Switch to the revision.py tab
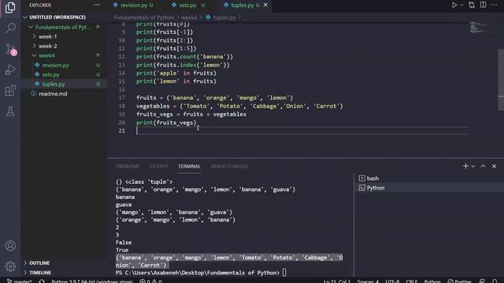Image resolution: width=504 pixels, height=283 pixels. point(133,6)
